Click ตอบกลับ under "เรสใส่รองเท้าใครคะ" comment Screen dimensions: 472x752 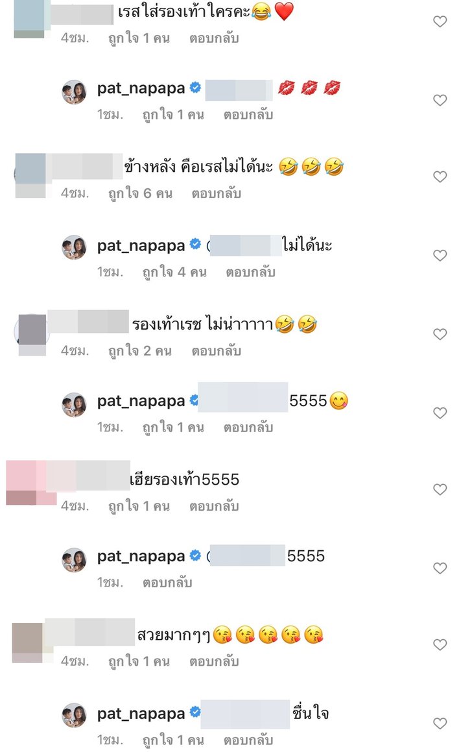(x=214, y=38)
